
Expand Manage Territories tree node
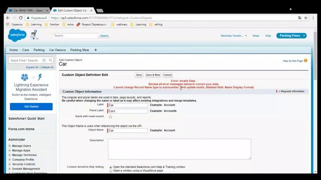(x=10, y=155)
